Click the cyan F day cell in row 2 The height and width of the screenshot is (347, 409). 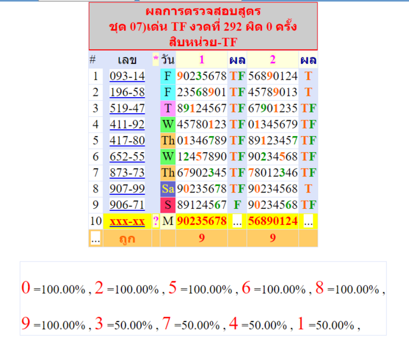(x=167, y=93)
